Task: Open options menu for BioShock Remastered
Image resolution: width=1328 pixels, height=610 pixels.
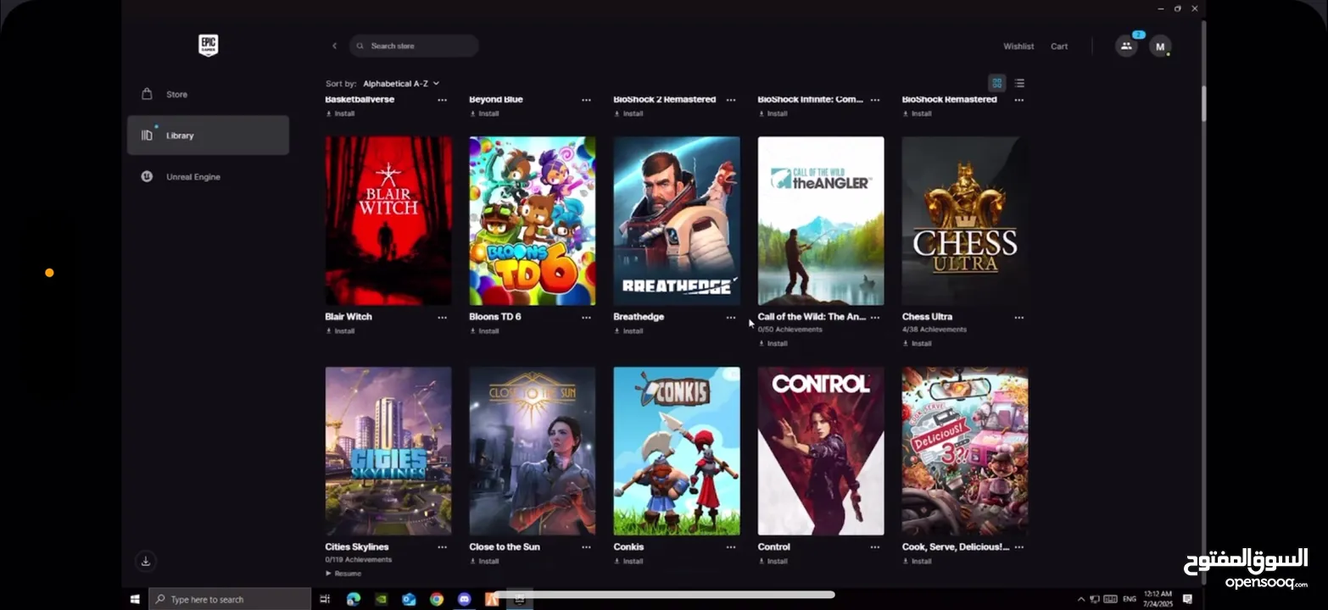Action: tap(1019, 100)
